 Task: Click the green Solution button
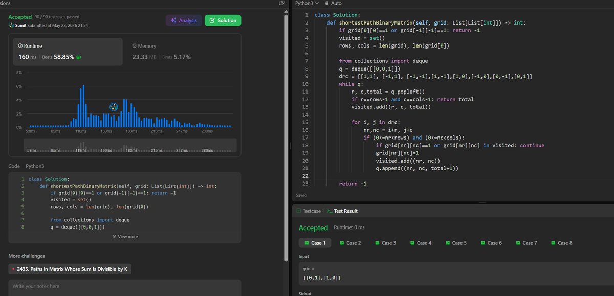223,20
